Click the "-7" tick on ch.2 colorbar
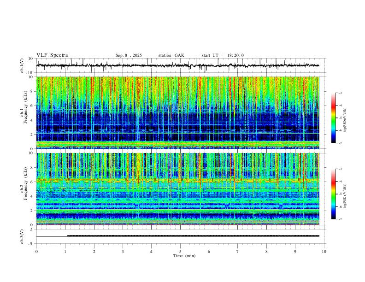This screenshot has height=282, width=365. coord(340,219)
